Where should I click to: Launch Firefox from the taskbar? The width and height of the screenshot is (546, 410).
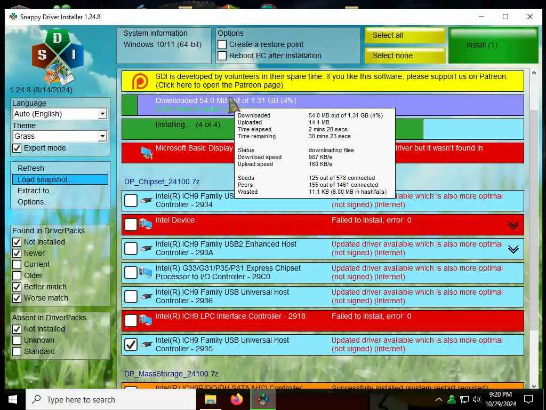tap(237, 399)
